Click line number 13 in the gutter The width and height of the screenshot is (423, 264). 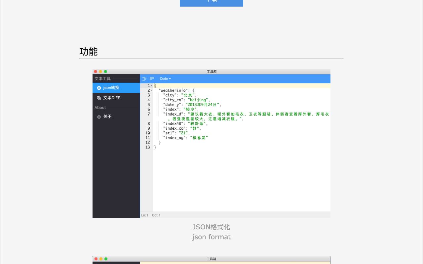coord(148,147)
